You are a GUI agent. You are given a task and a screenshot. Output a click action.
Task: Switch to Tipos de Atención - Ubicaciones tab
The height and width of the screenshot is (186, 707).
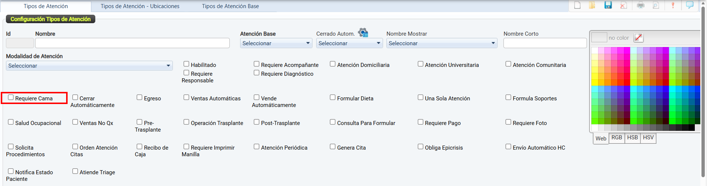tap(140, 6)
